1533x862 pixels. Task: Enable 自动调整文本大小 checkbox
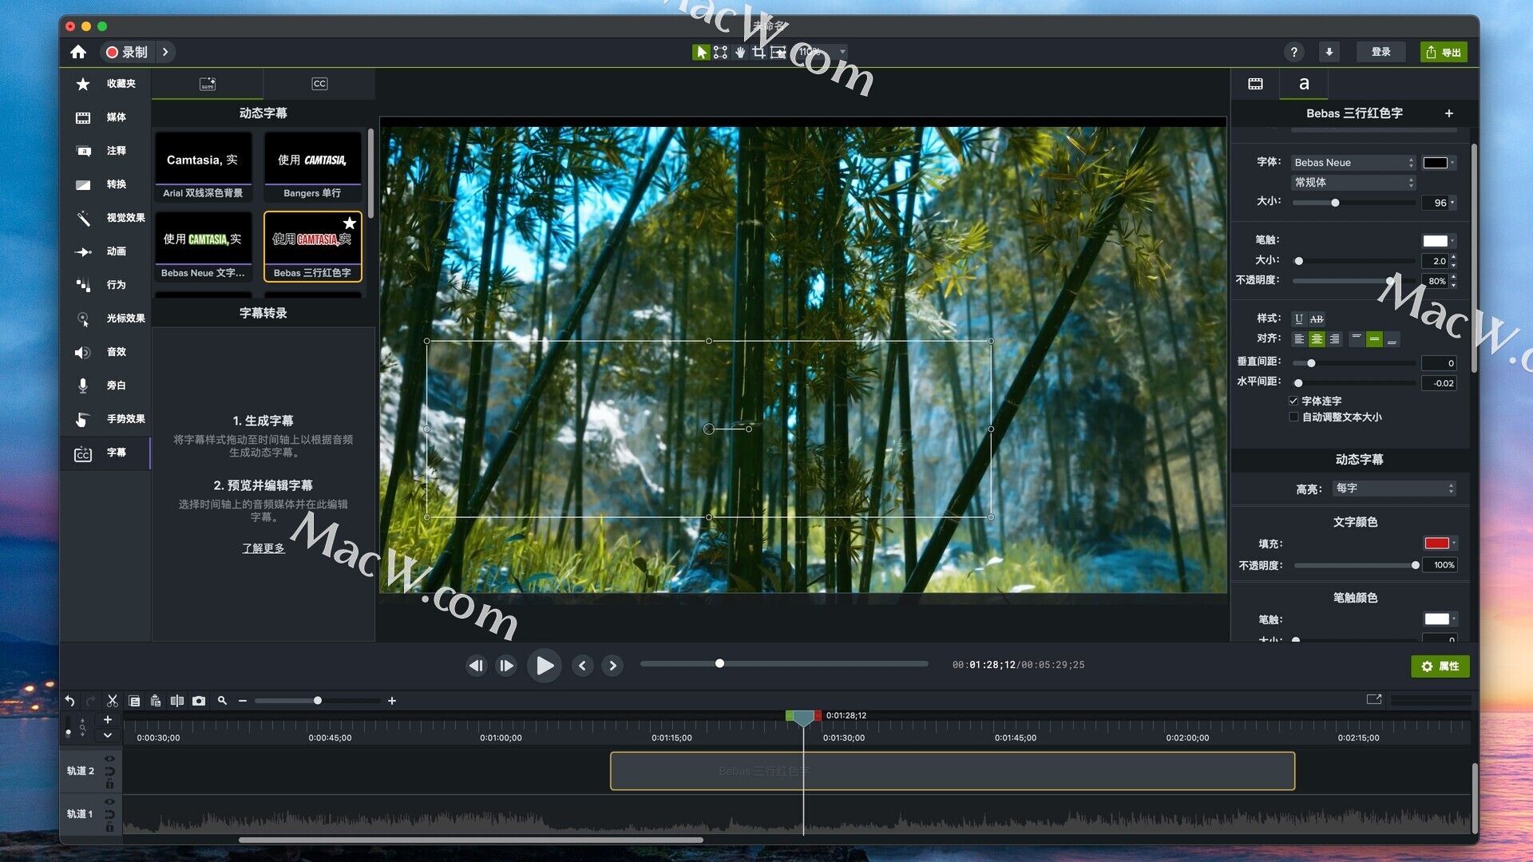[x=1293, y=417]
